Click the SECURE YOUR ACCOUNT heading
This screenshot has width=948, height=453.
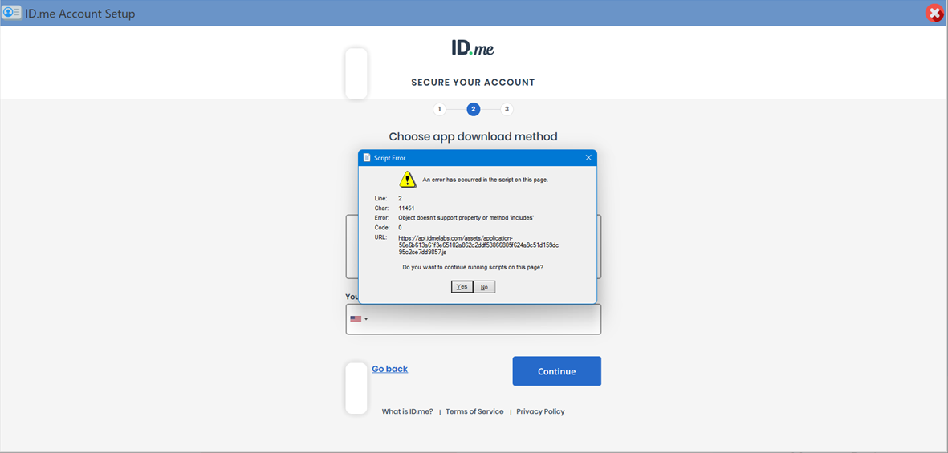(474, 82)
